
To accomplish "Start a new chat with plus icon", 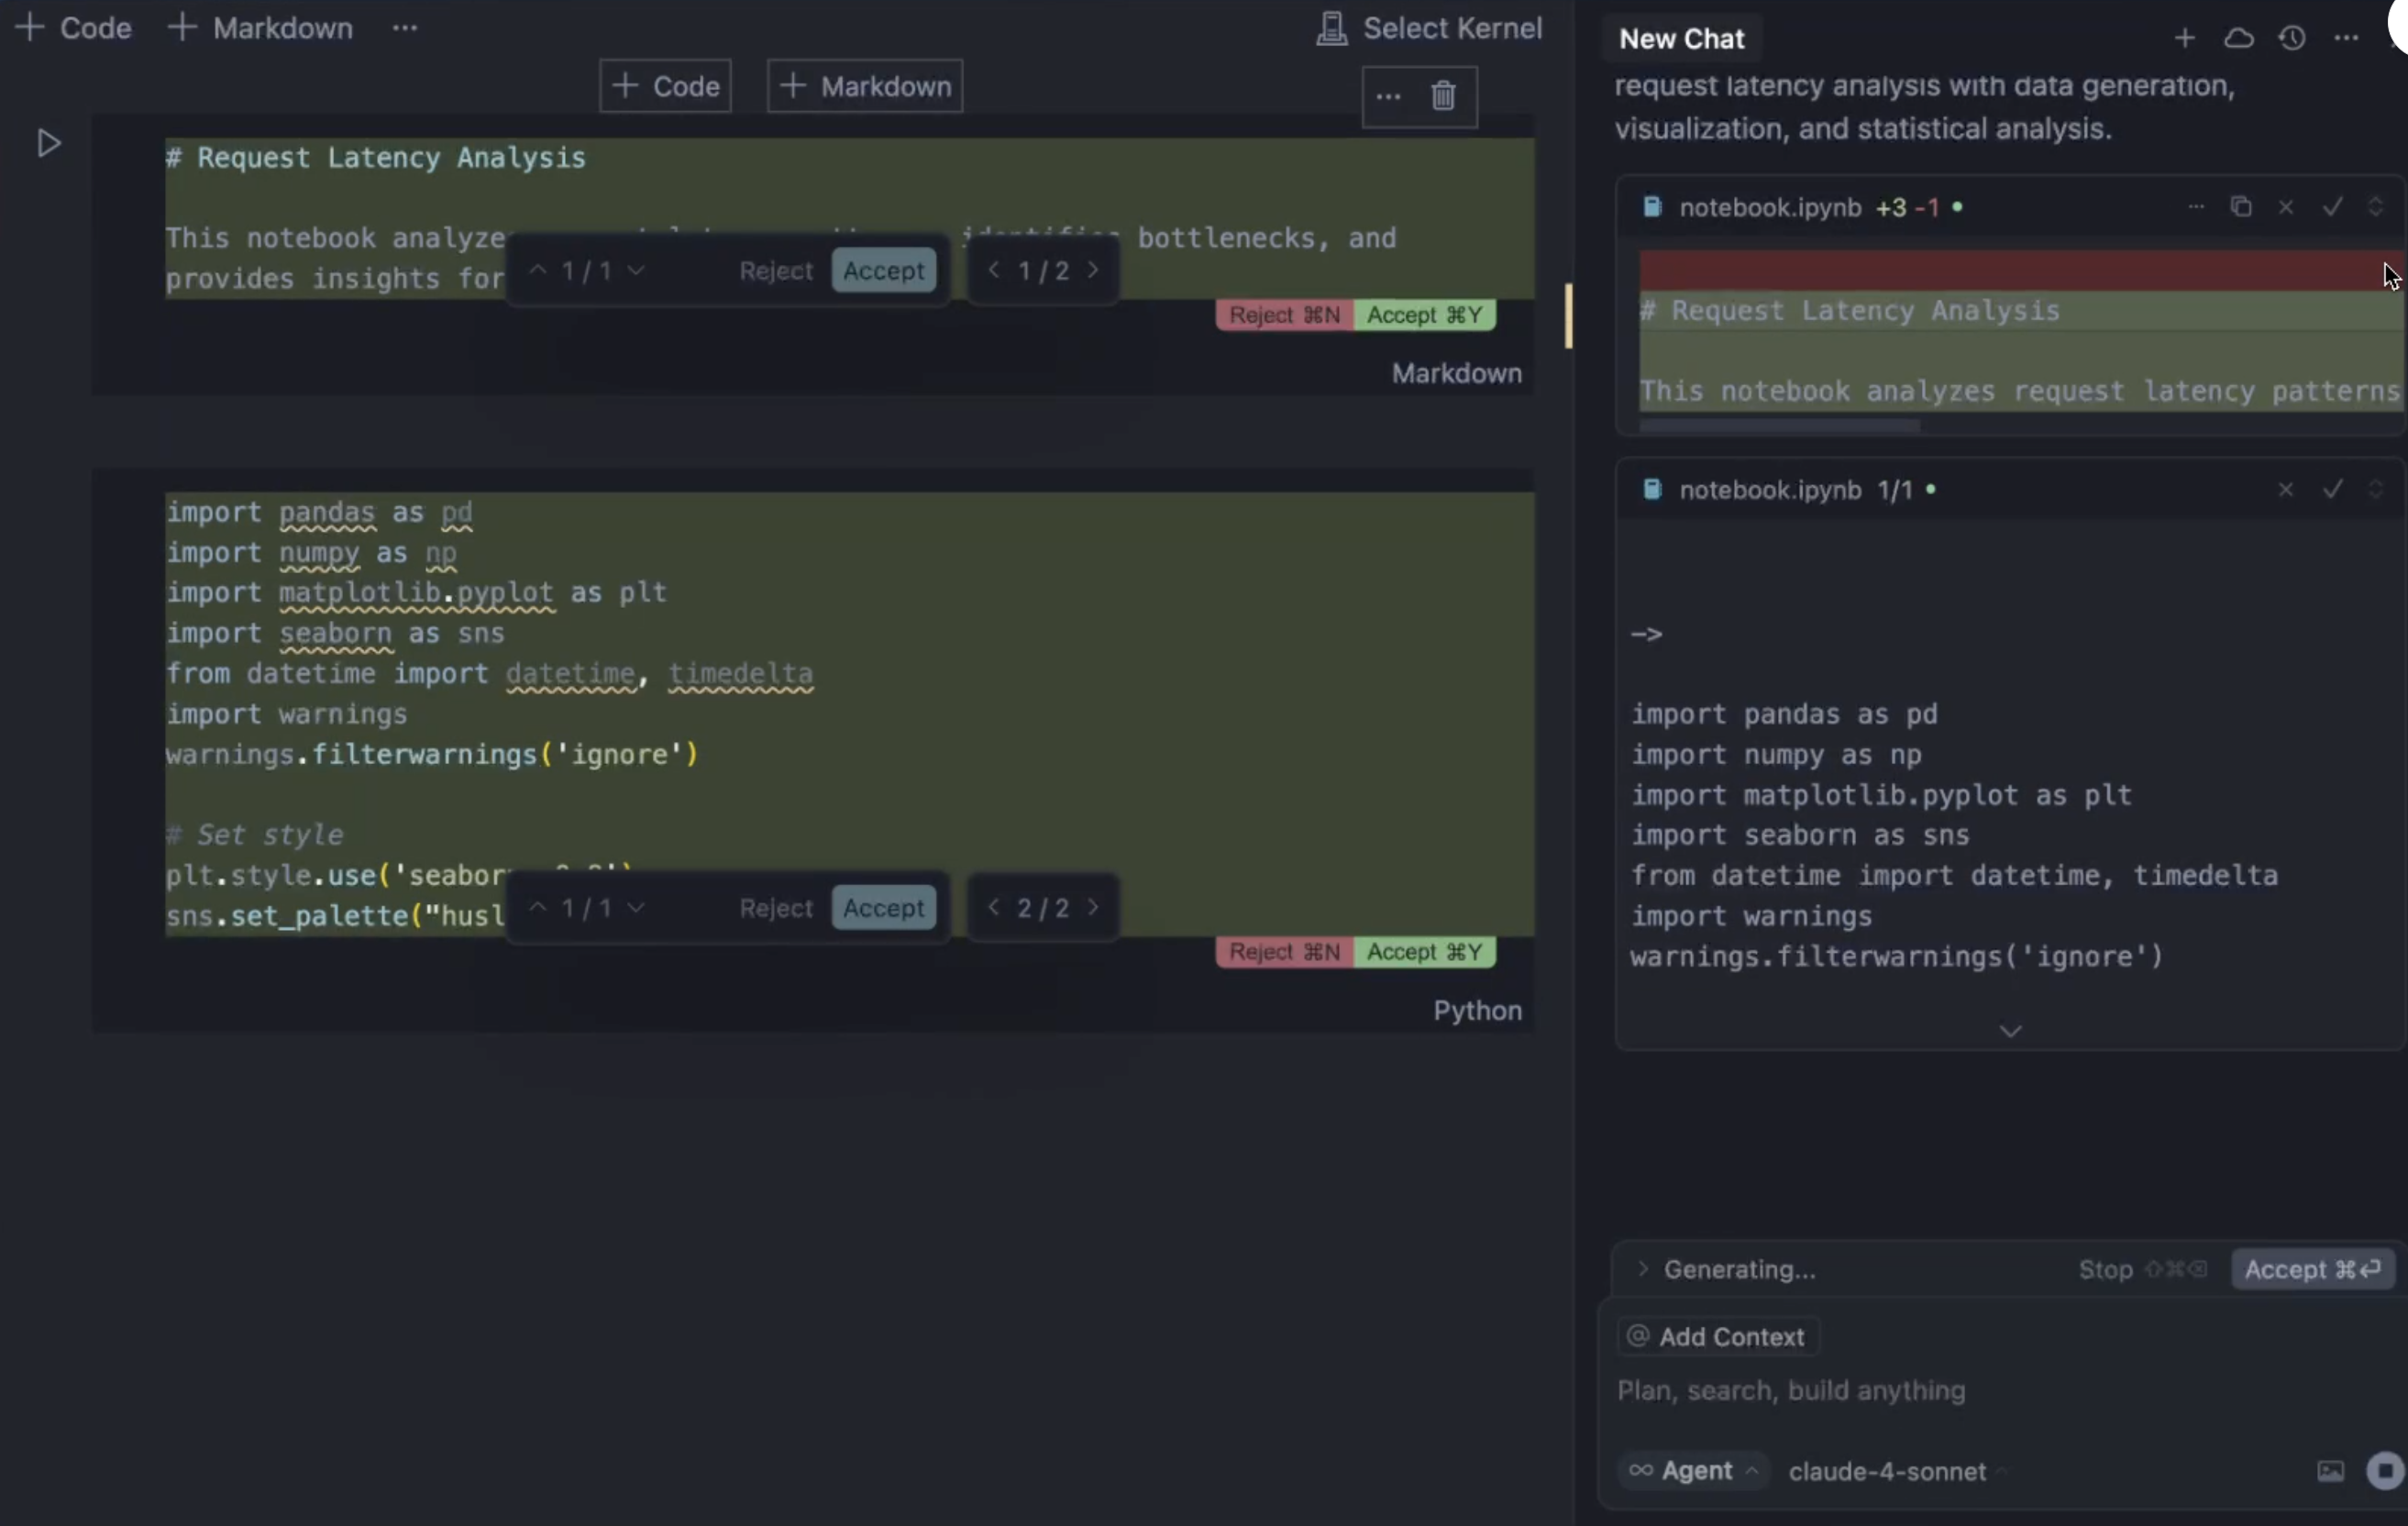I will pyautogui.click(x=2184, y=39).
